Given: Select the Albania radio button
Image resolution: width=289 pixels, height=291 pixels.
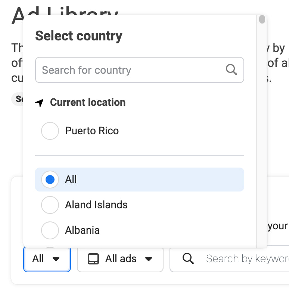Looking at the screenshot, I should (50, 230).
